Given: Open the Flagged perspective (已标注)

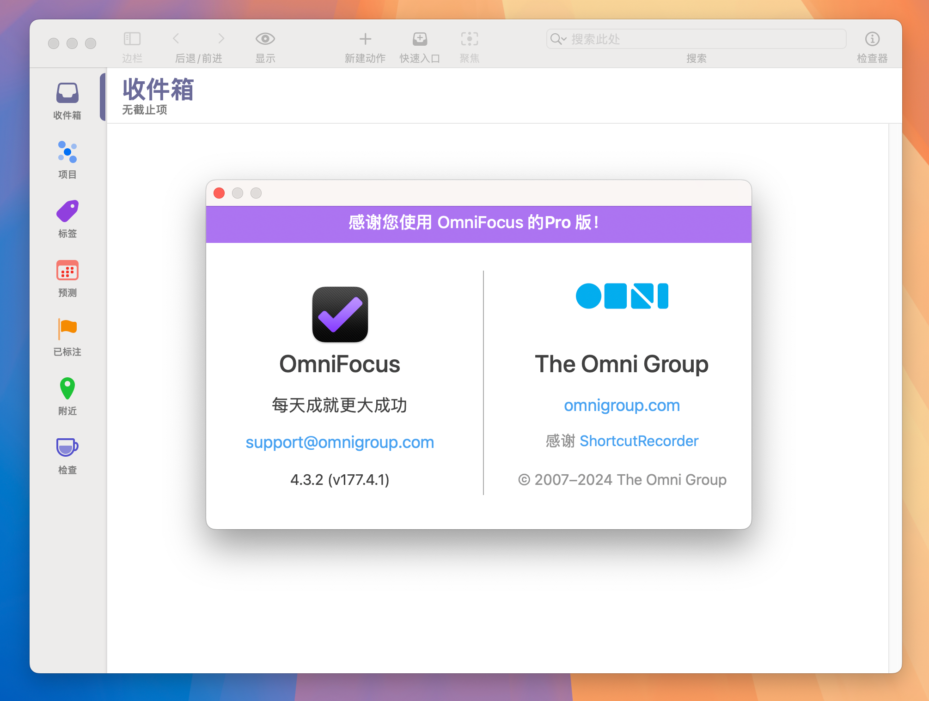Looking at the screenshot, I should (67, 337).
